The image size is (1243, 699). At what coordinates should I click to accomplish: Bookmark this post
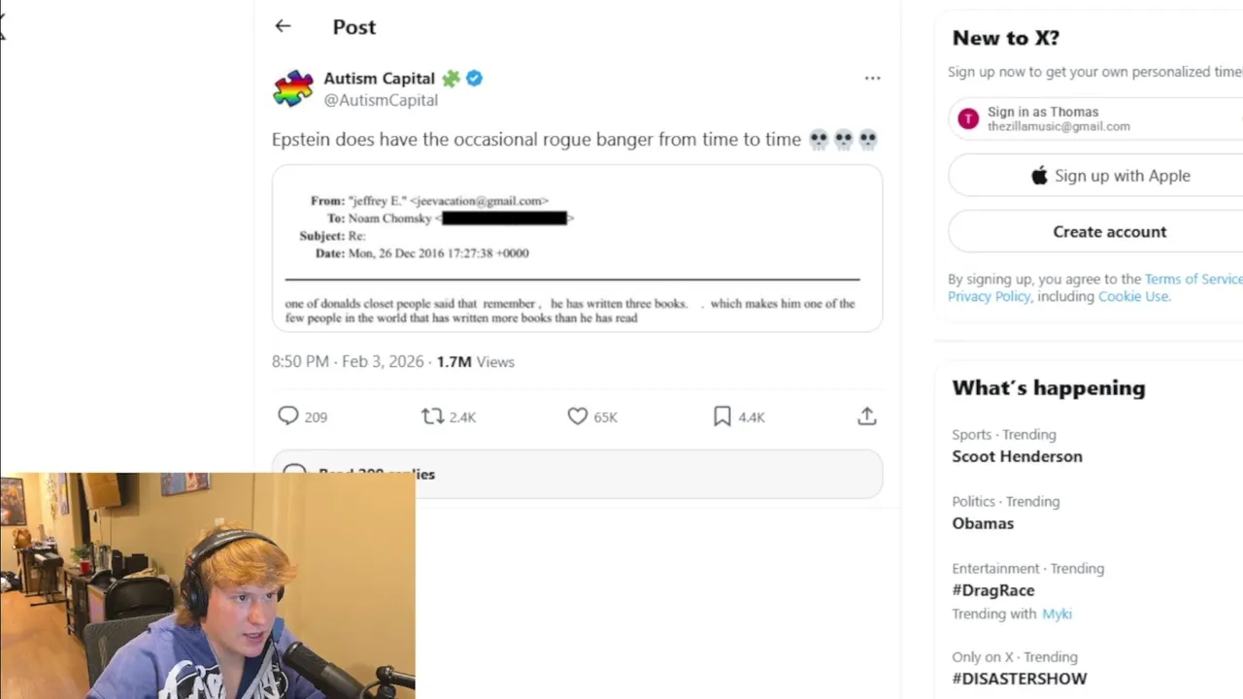coord(722,416)
